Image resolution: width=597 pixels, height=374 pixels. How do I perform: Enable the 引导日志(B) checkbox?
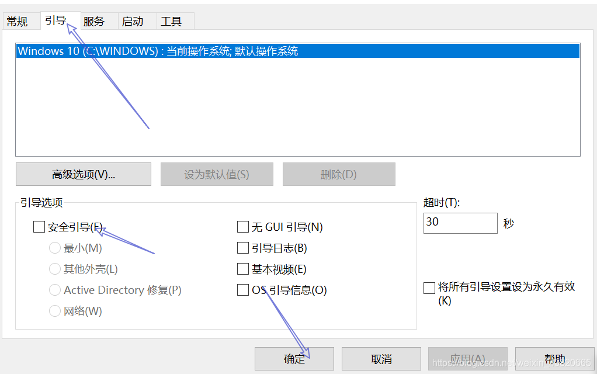[x=243, y=248]
